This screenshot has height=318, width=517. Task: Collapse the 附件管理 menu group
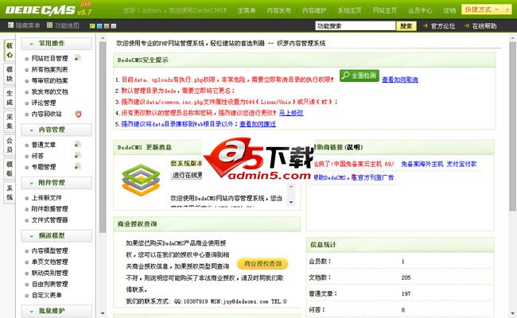pos(56,183)
